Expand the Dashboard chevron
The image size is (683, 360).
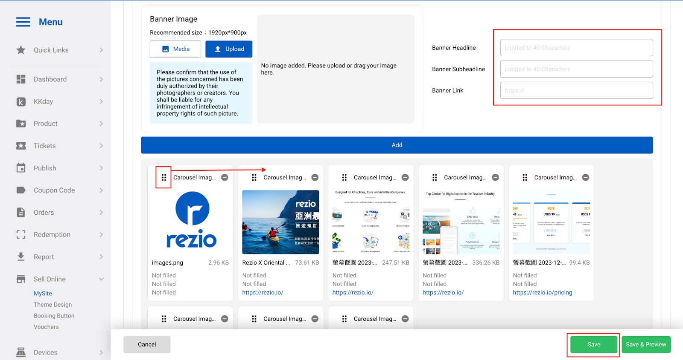tap(101, 79)
